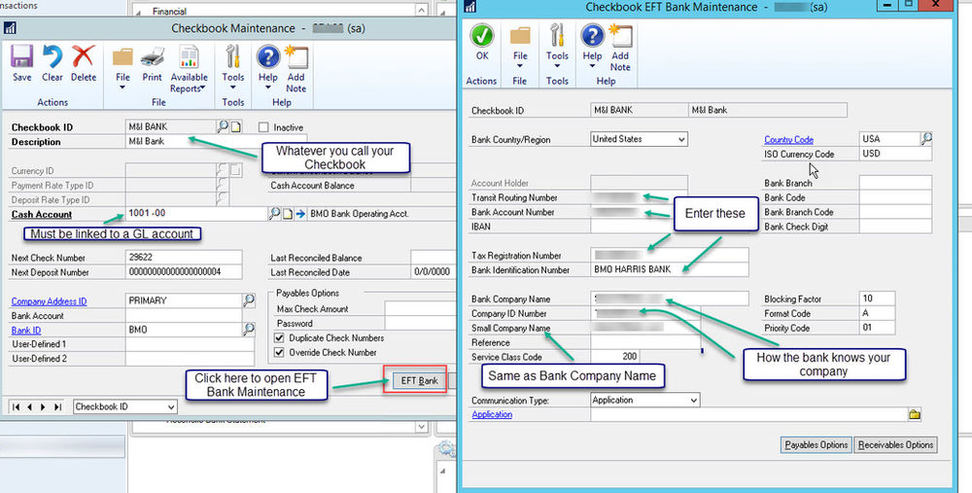Open Communication Type dropdown
Screen dimensions: 972x493
point(694,400)
